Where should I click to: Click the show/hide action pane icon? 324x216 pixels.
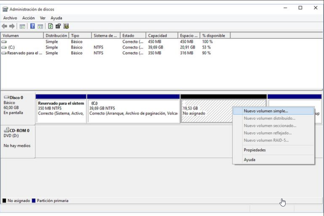40,26
